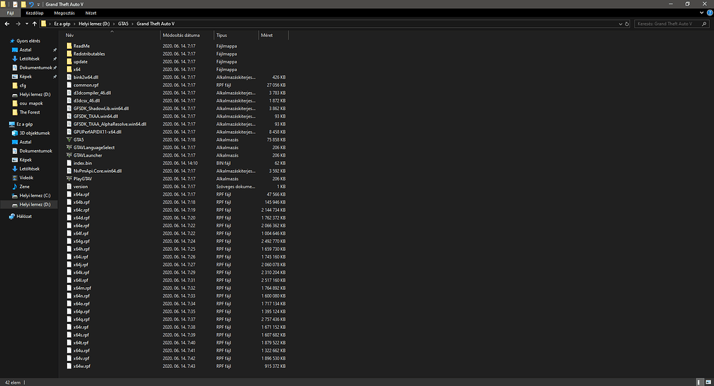Viewport: 714px width, 386px height.
Task: Open the update folder icon
Action: pyautogui.click(x=69, y=61)
